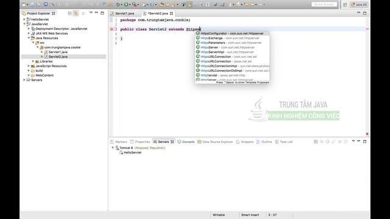Switch to the Servlet1.java editor tab
Image resolution: width=390 pixels, height=219 pixels.
click(124, 13)
